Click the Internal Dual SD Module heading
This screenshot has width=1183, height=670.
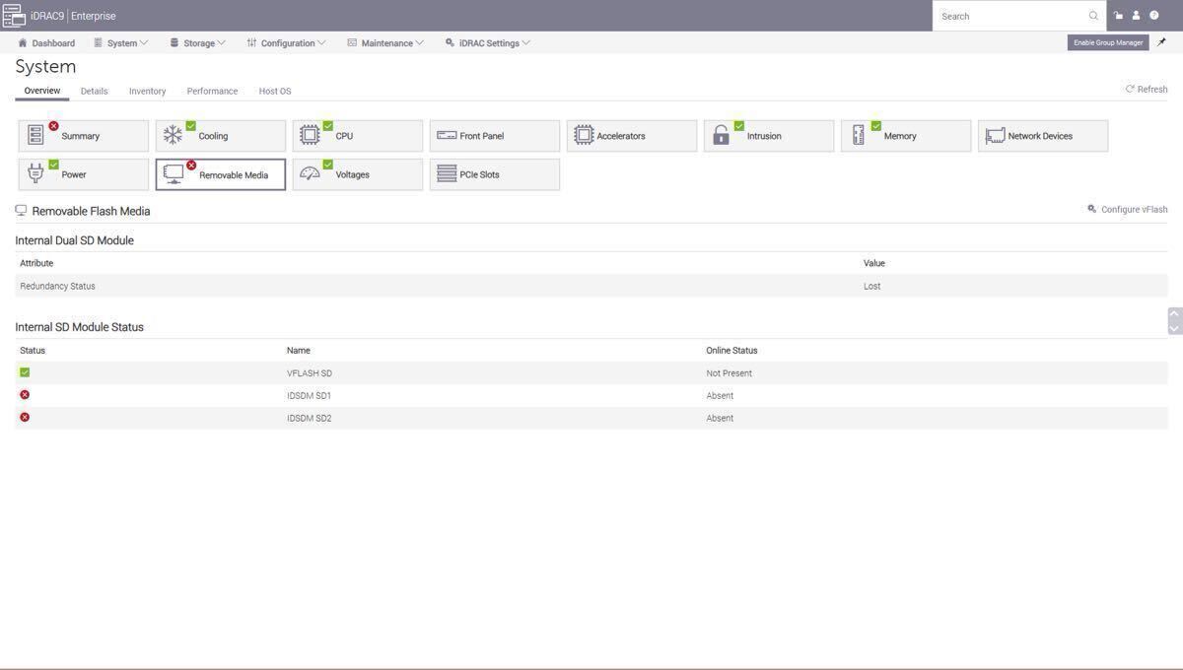75,240
